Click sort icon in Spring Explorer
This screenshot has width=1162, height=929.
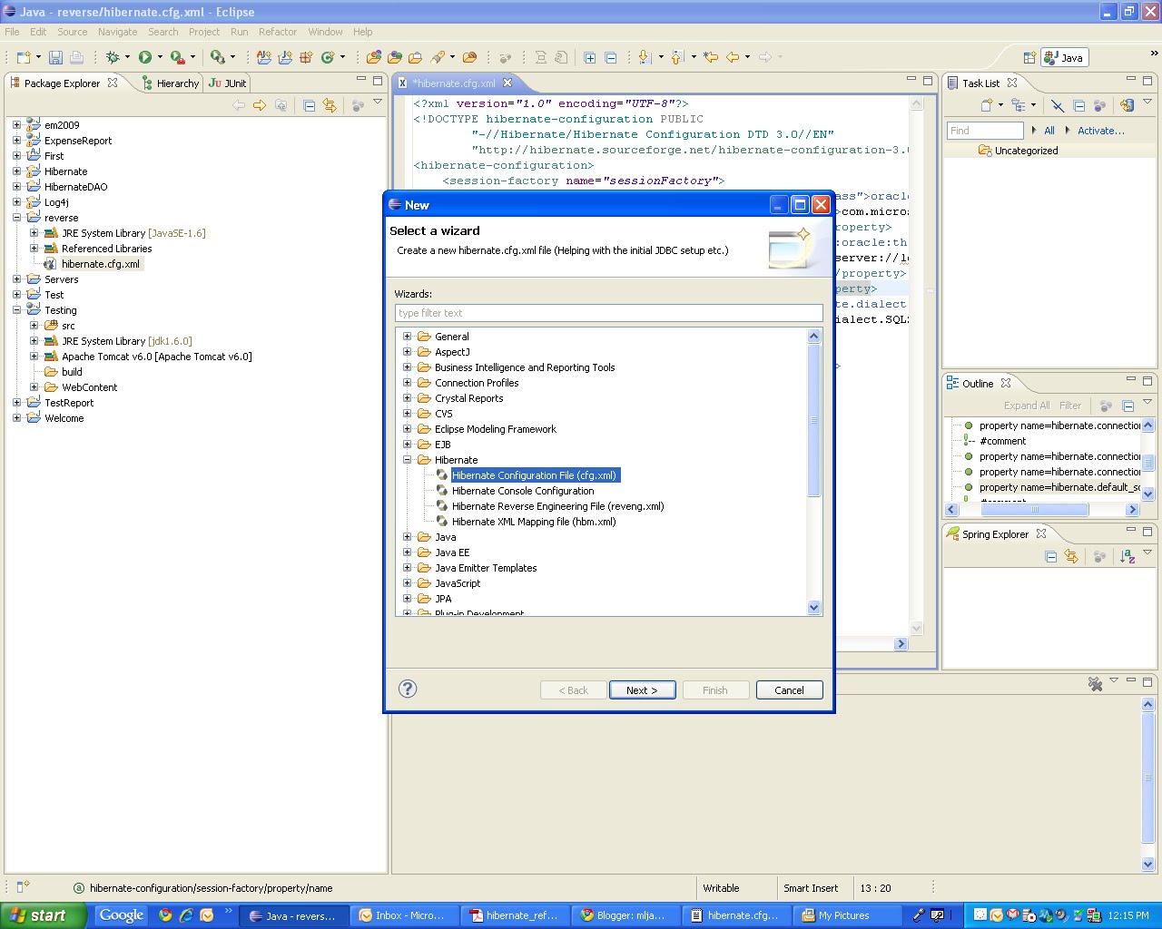click(x=1128, y=557)
